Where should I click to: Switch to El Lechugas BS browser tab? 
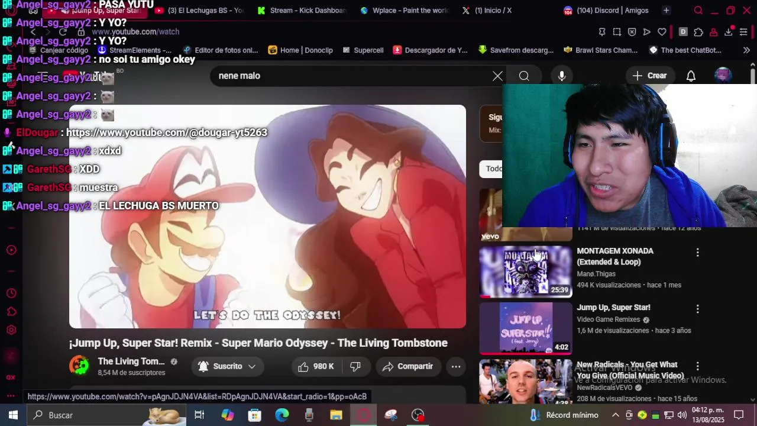(x=199, y=11)
